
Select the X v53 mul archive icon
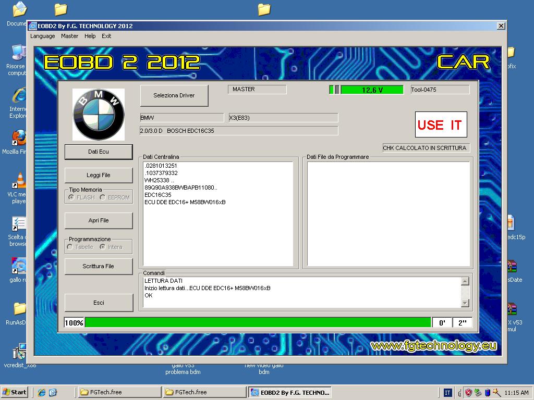pyautogui.click(x=512, y=309)
